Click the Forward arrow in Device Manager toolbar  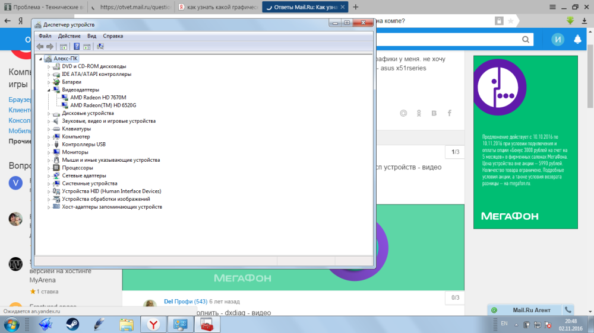pyautogui.click(x=50, y=46)
